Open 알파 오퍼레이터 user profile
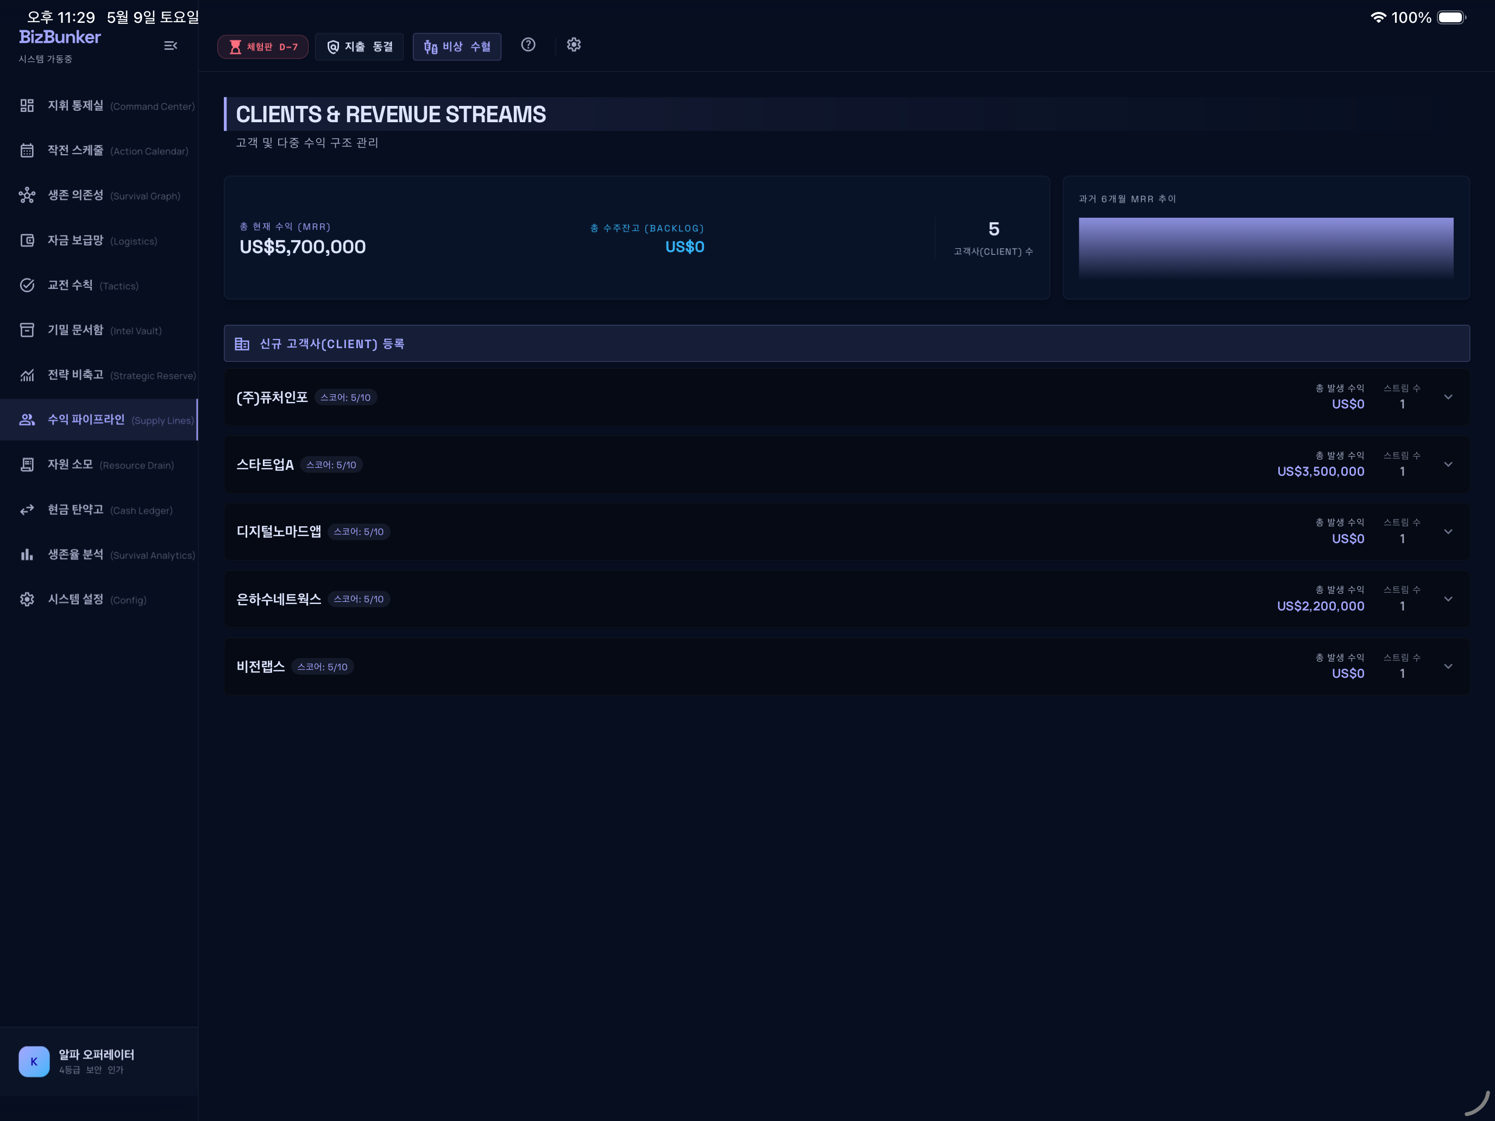The image size is (1495, 1121). pyautogui.click(x=99, y=1062)
